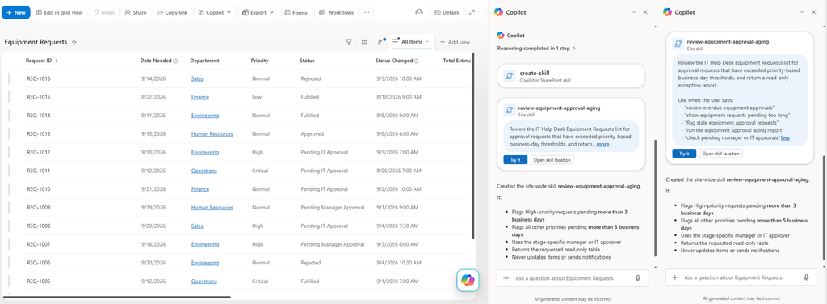The width and height of the screenshot is (827, 304).
Task: Open the Engineering link in row REQ-1014
Action: tap(205, 116)
